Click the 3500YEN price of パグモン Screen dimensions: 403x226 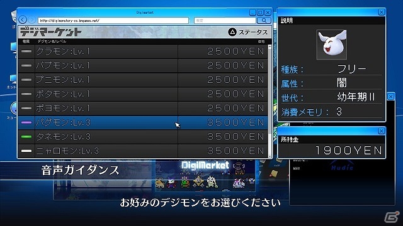(x=236, y=122)
